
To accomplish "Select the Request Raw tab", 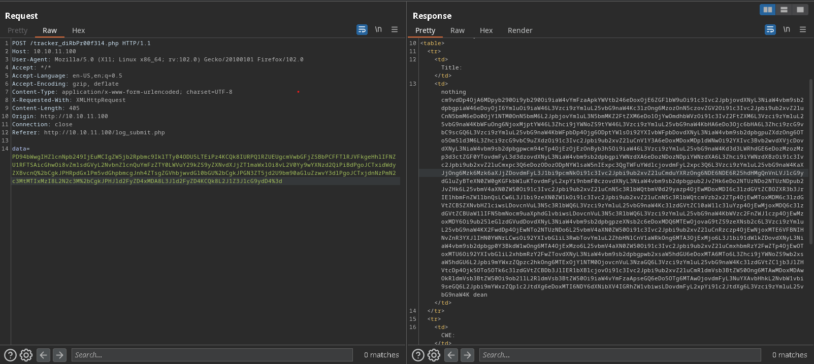I will (50, 30).
